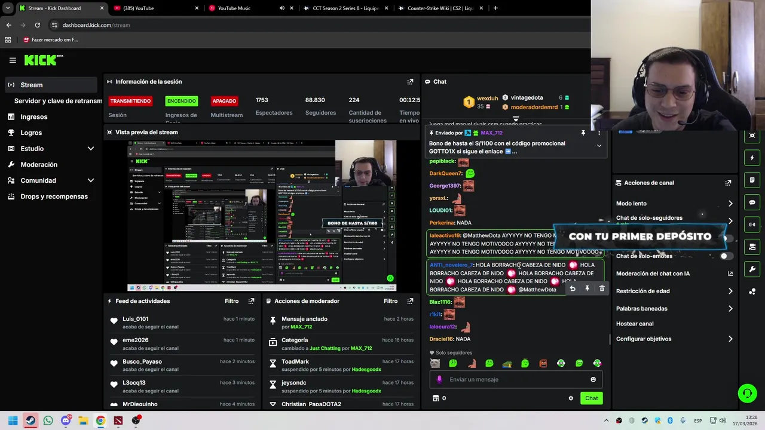The width and height of the screenshot is (765, 430).
Task: Click the document sidebar icon
Action: (752, 180)
